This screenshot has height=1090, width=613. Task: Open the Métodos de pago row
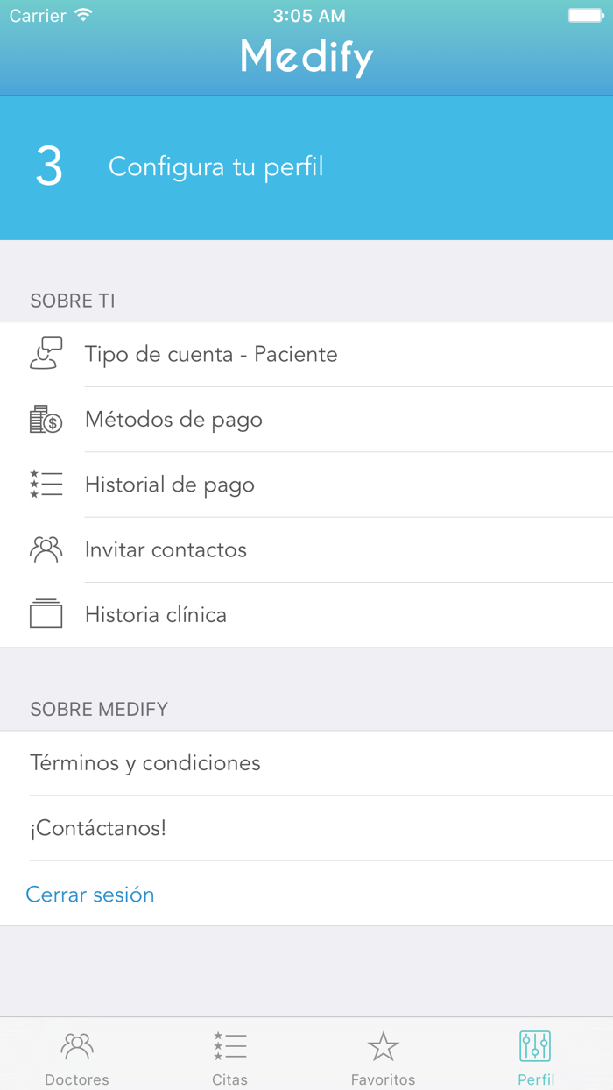[x=306, y=419]
